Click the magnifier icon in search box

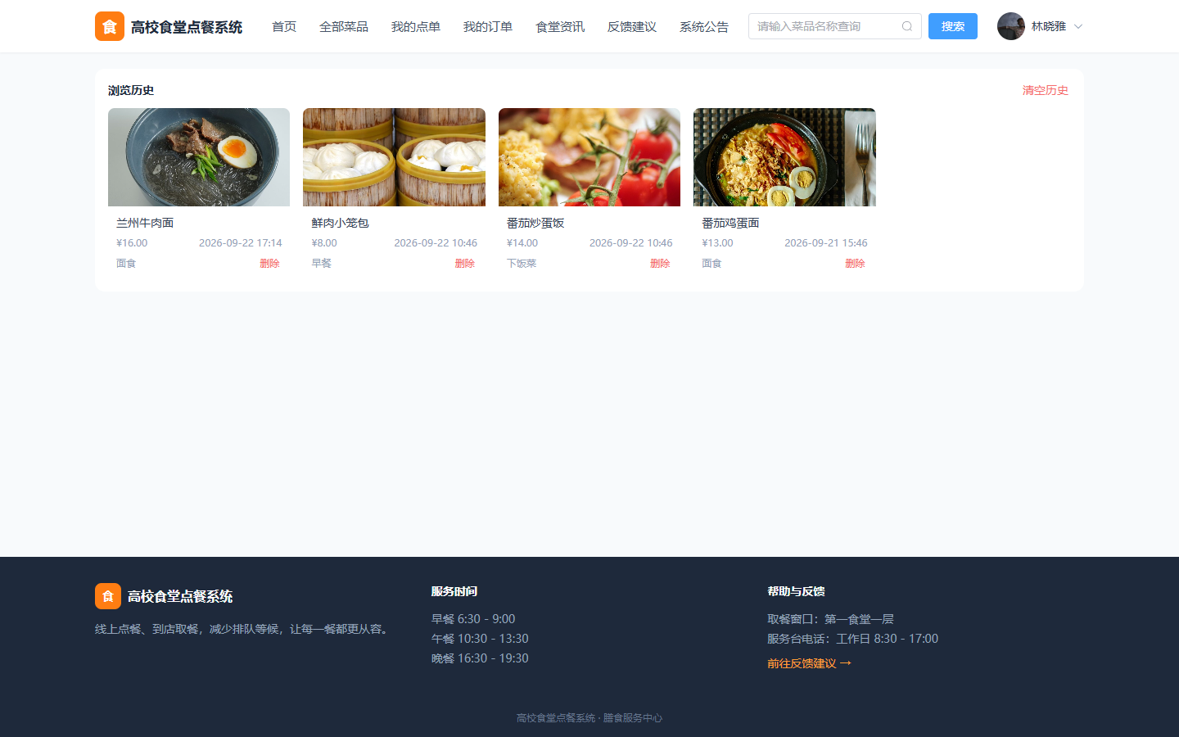pos(907,26)
